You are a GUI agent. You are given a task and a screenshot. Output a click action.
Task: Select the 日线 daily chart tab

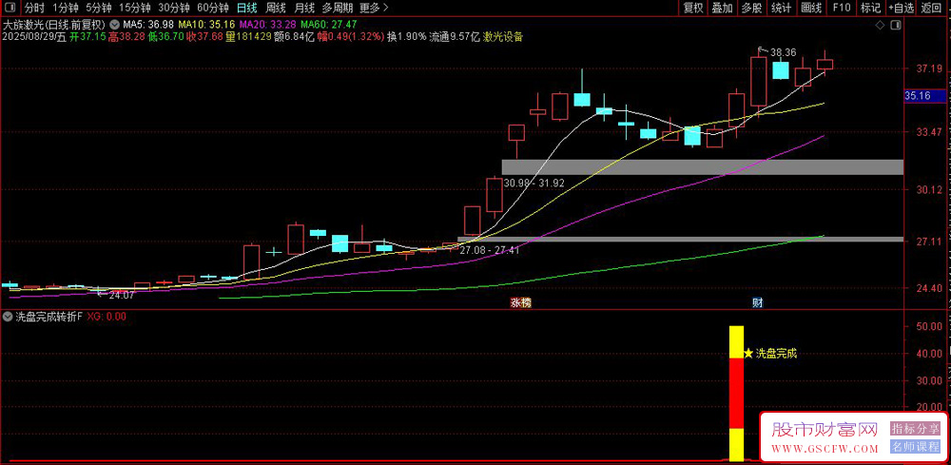tap(247, 8)
